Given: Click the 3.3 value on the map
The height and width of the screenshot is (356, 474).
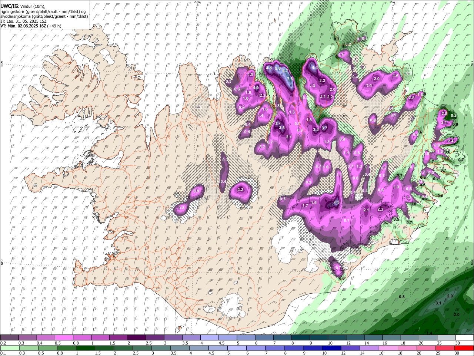Looking at the screenshot, I should [316, 130].
